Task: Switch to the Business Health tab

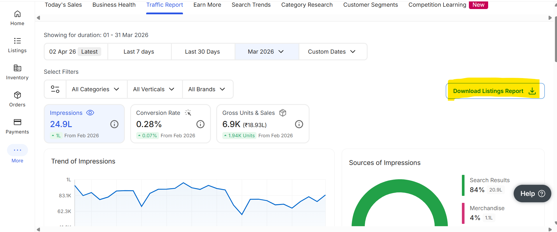Action: pos(114,5)
